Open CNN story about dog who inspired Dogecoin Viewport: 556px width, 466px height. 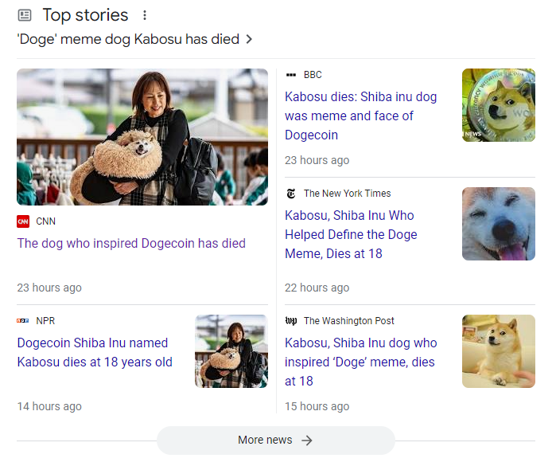click(131, 244)
